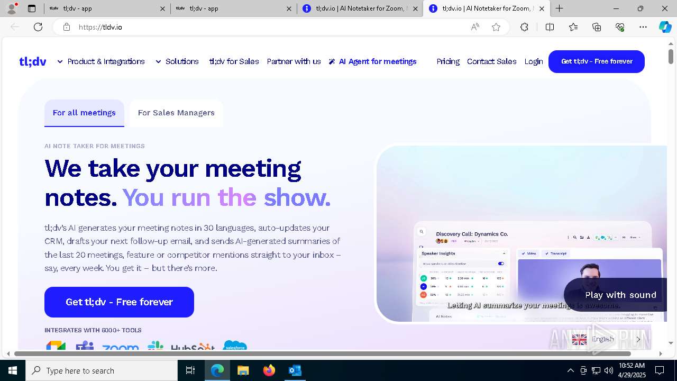This screenshot has height=381, width=677.
Task: Open AI Agent for meetings link
Action: point(373,61)
